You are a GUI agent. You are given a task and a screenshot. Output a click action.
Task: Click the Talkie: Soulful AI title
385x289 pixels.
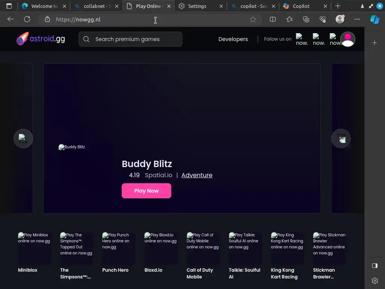click(x=244, y=273)
